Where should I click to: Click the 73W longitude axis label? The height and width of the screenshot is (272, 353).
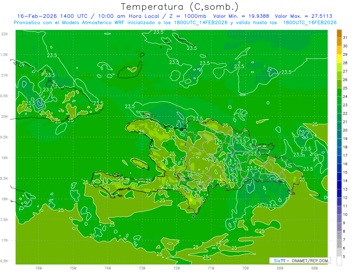click(x=142, y=268)
